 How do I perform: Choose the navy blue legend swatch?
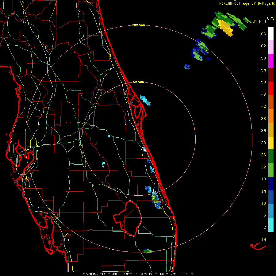[x=271, y=184]
